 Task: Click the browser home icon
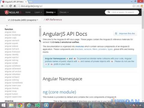[x=15, y=6]
